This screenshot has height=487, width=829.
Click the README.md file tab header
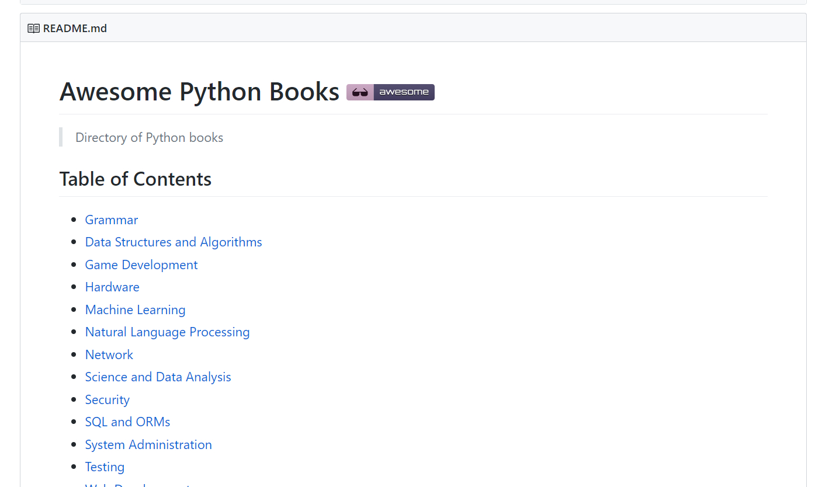[74, 27]
